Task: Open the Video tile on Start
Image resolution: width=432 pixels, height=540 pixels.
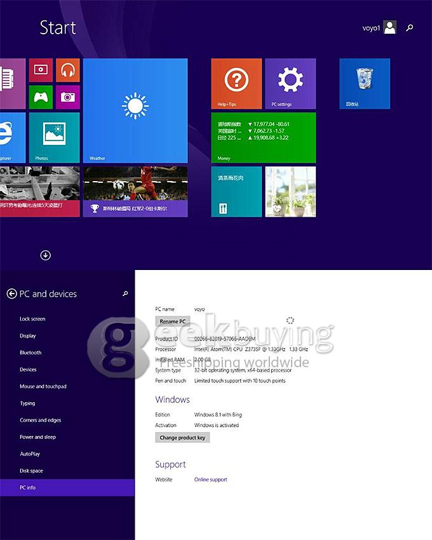Action: point(41,70)
